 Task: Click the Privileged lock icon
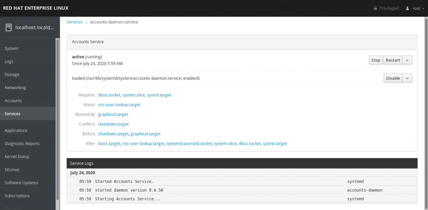[x=375, y=8]
